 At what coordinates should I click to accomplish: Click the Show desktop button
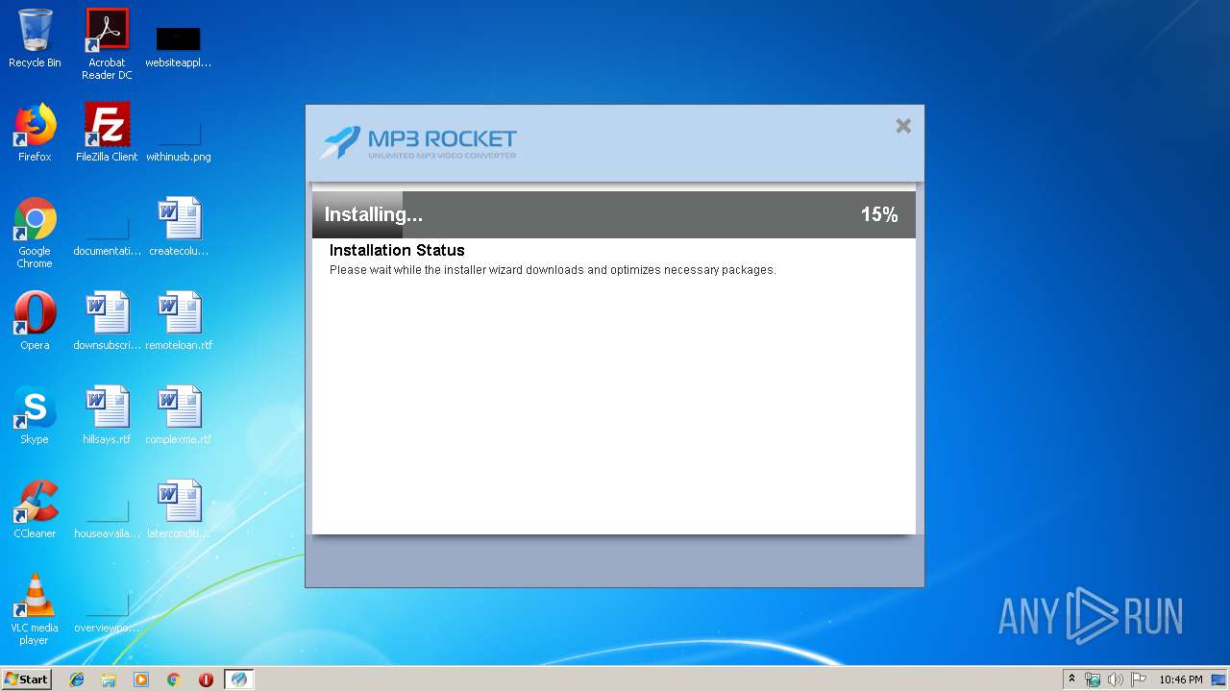[x=1220, y=680]
